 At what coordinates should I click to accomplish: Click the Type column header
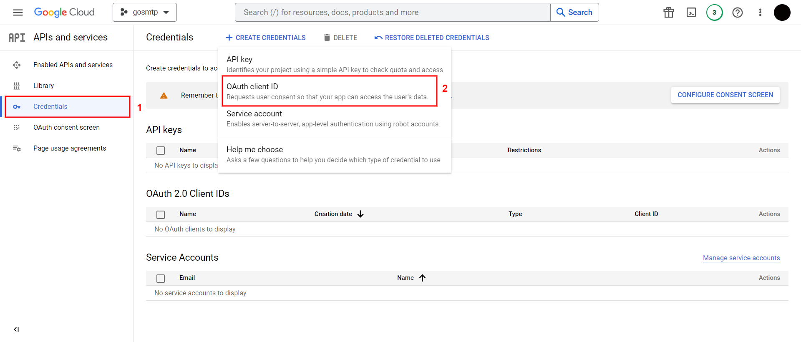515,214
